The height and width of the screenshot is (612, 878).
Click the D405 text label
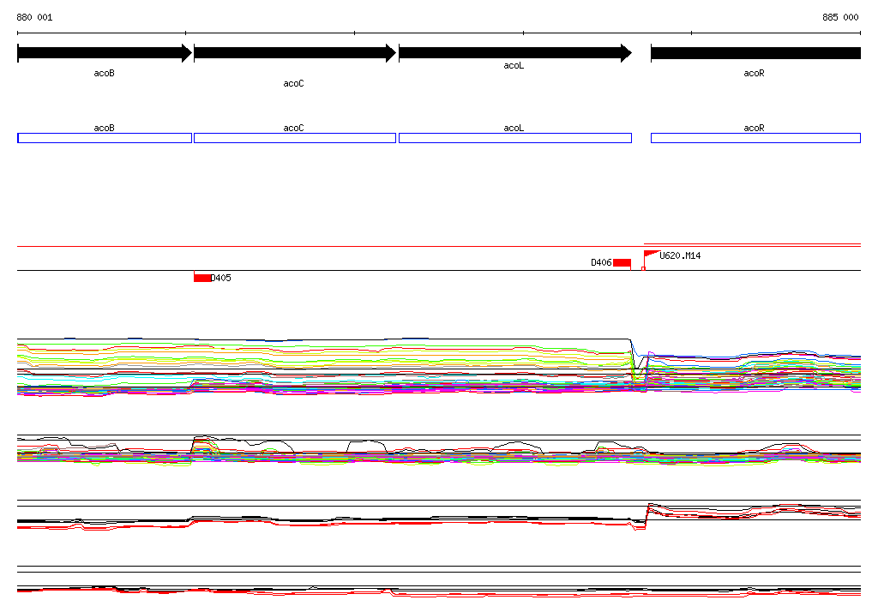click(220, 278)
